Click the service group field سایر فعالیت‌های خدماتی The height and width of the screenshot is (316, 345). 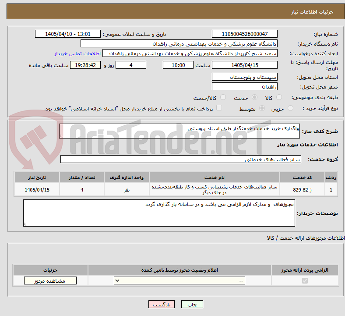[x=181, y=159]
